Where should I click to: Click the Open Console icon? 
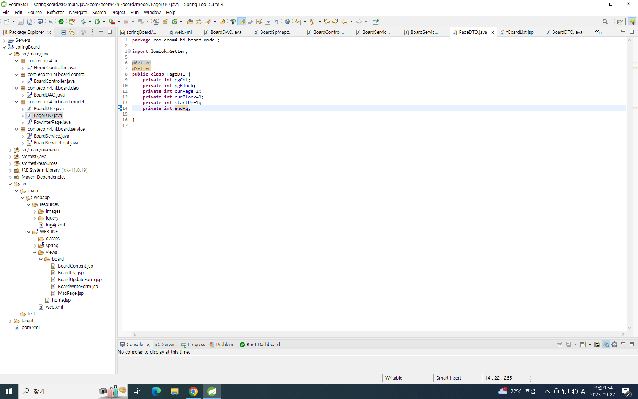[583, 344]
